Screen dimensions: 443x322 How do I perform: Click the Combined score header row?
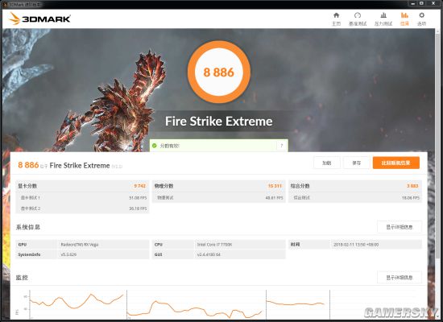(355, 186)
